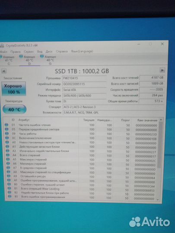The width and height of the screenshot is (175, 233).
Task: Click status icon of attribute A1 row
Action: [x=7, y=147]
